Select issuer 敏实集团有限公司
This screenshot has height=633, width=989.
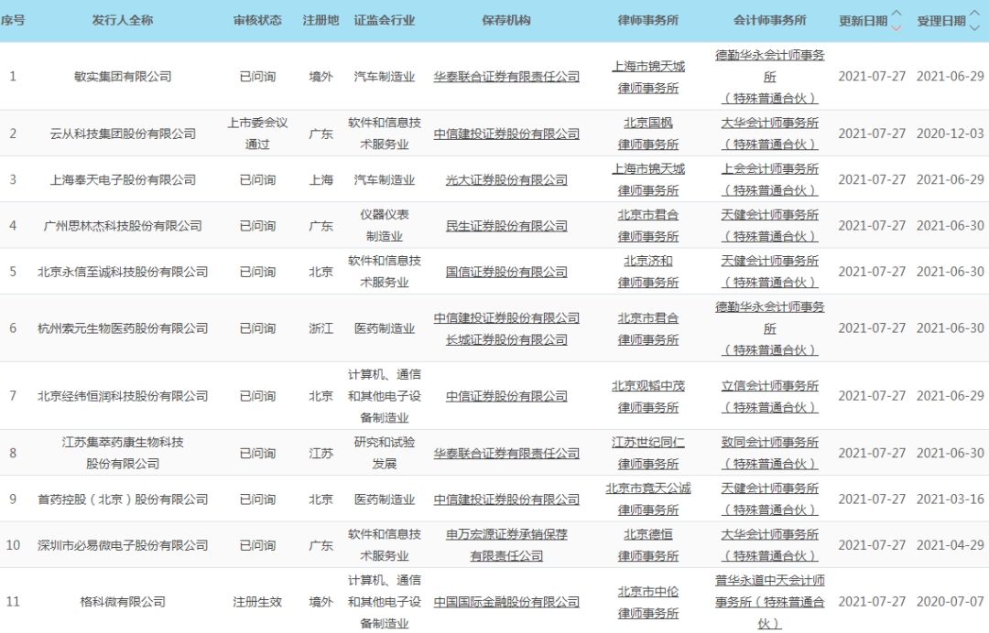tap(123, 77)
